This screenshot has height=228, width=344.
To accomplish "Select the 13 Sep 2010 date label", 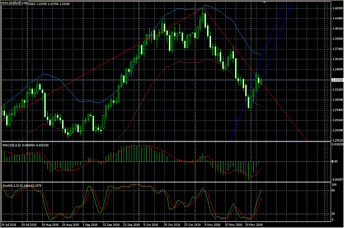I will click(x=111, y=225).
